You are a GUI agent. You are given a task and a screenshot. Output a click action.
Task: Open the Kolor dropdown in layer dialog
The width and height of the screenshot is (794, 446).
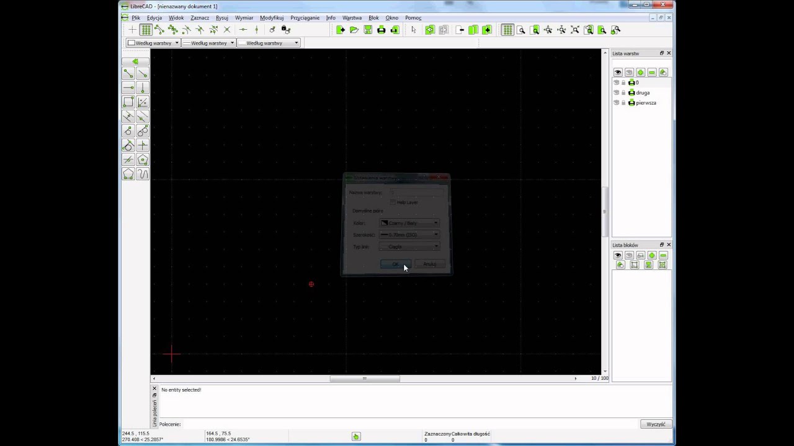pyautogui.click(x=409, y=223)
